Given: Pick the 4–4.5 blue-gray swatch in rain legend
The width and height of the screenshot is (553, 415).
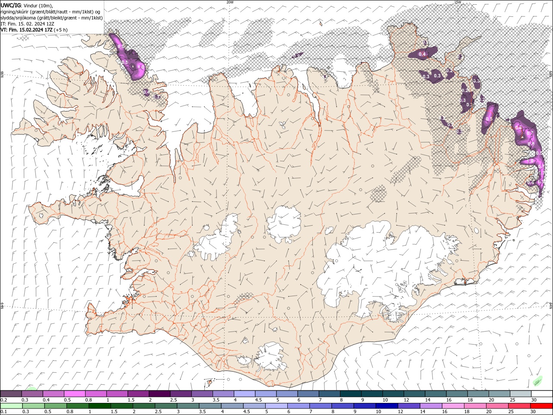Looking at the screenshot, I should [232, 406].
